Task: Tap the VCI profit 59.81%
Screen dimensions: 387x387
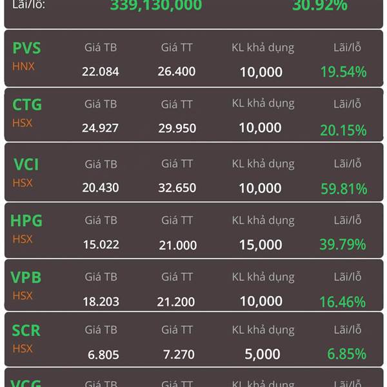Action: 344,189
